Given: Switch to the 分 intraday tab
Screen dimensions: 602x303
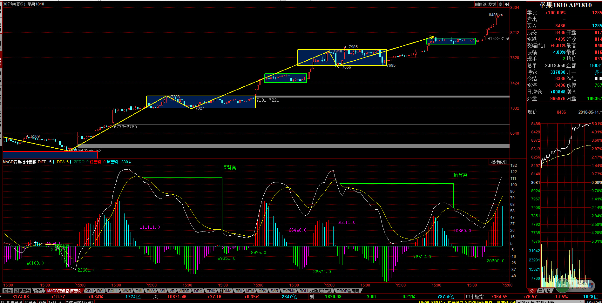Looking at the screenshot, I should click(x=532, y=291).
